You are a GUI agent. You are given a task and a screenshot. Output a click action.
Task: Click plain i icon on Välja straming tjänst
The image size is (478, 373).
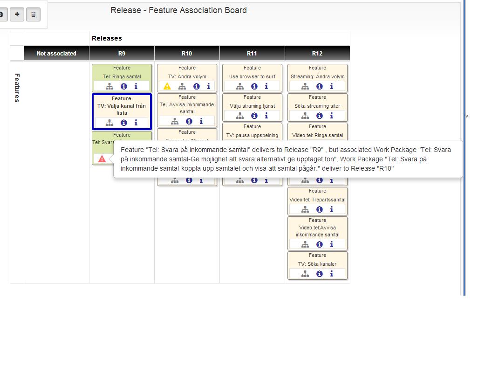click(266, 116)
